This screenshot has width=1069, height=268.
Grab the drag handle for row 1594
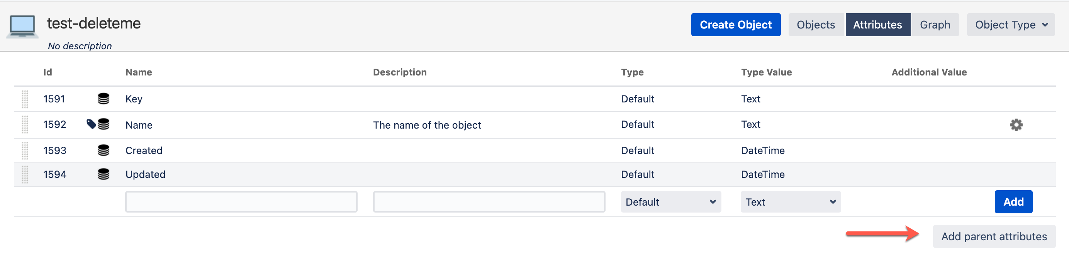pos(25,174)
